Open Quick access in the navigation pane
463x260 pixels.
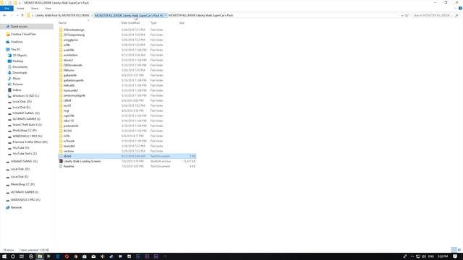coord(19,27)
